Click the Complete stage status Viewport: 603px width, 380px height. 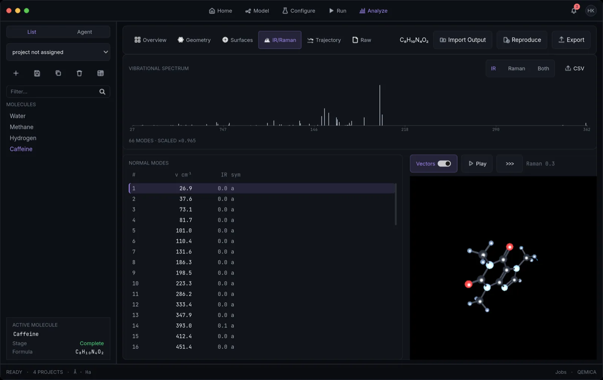[x=92, y=343]
